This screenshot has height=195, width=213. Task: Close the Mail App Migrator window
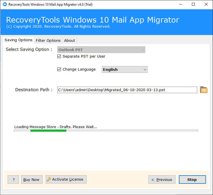[x=206, y=4]
